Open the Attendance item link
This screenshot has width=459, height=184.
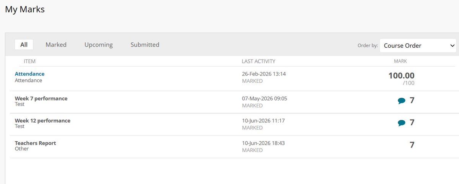[x=29, y=74]
